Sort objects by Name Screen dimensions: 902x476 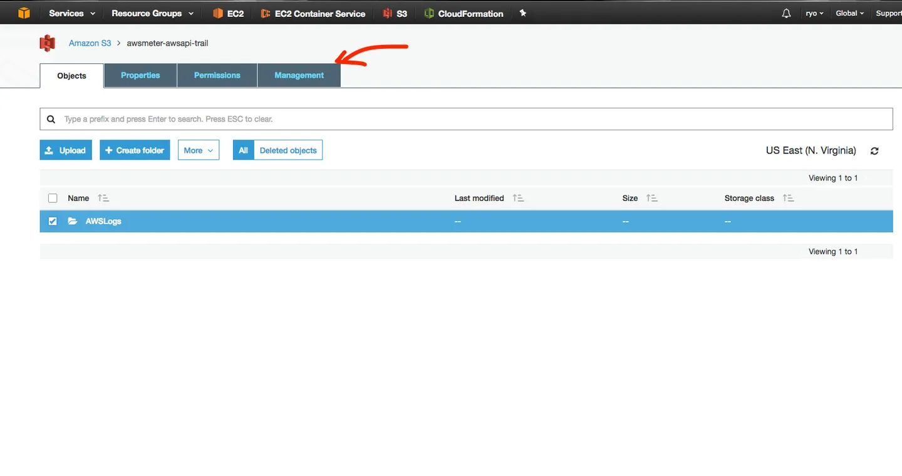point(103,198)
